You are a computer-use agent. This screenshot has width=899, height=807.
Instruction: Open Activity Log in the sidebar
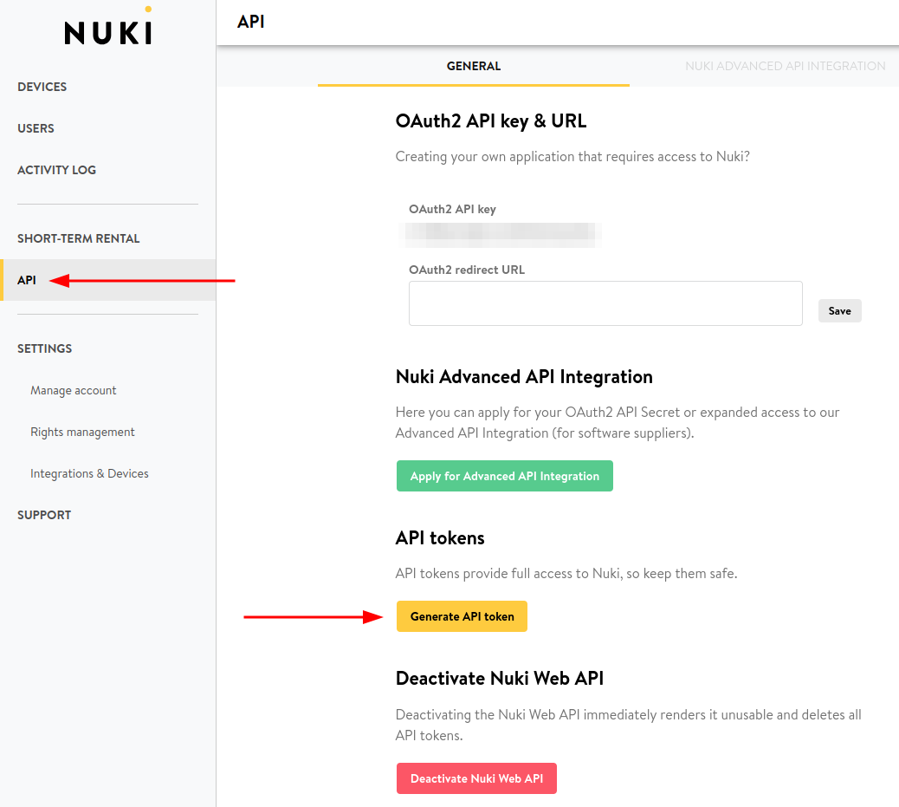pyautogui.click(x=57, y=170)
